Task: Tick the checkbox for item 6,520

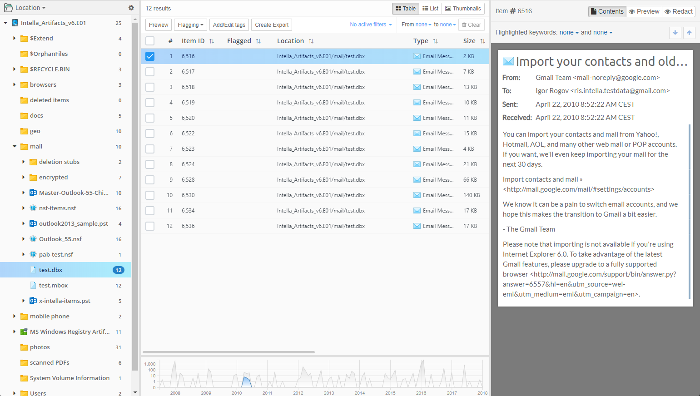Action: tap(150, 118)
